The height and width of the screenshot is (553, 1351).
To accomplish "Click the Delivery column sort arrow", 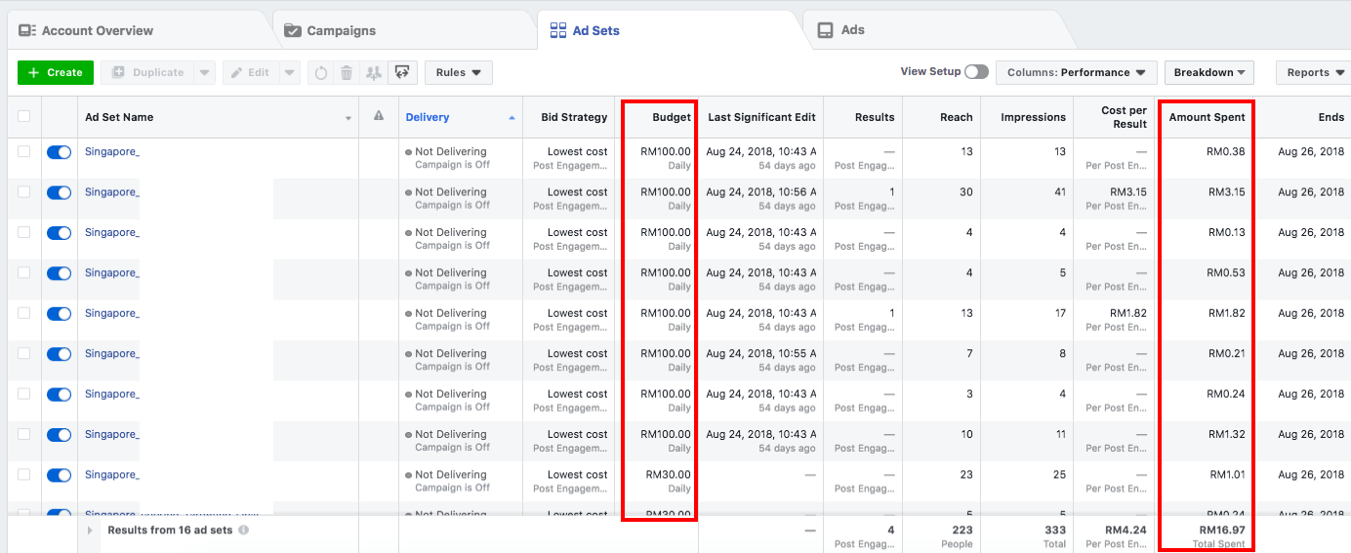I will click(x=512, y=118).
